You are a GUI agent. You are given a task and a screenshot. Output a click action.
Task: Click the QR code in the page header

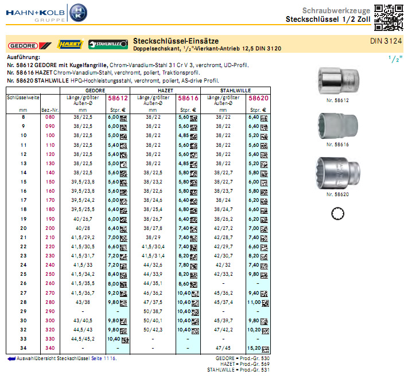coord(388,17)
